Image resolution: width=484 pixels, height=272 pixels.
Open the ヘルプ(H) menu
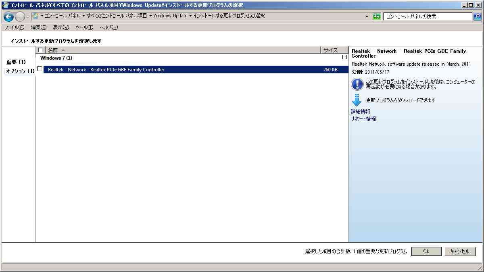click(x=109, y=27)
